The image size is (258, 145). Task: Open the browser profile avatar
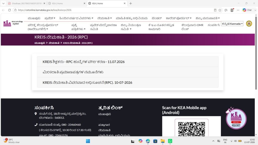click(x=232, y=10)
